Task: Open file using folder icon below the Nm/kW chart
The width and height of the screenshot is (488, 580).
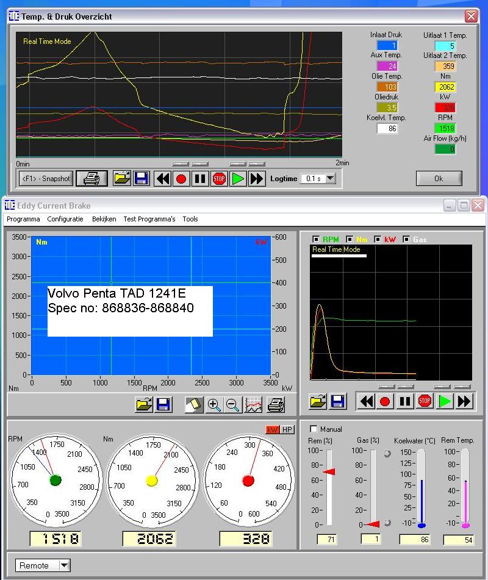Action: pyautogui.click(x=144, y=404)
